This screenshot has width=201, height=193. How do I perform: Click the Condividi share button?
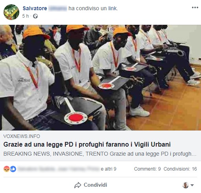click(91, 185)
